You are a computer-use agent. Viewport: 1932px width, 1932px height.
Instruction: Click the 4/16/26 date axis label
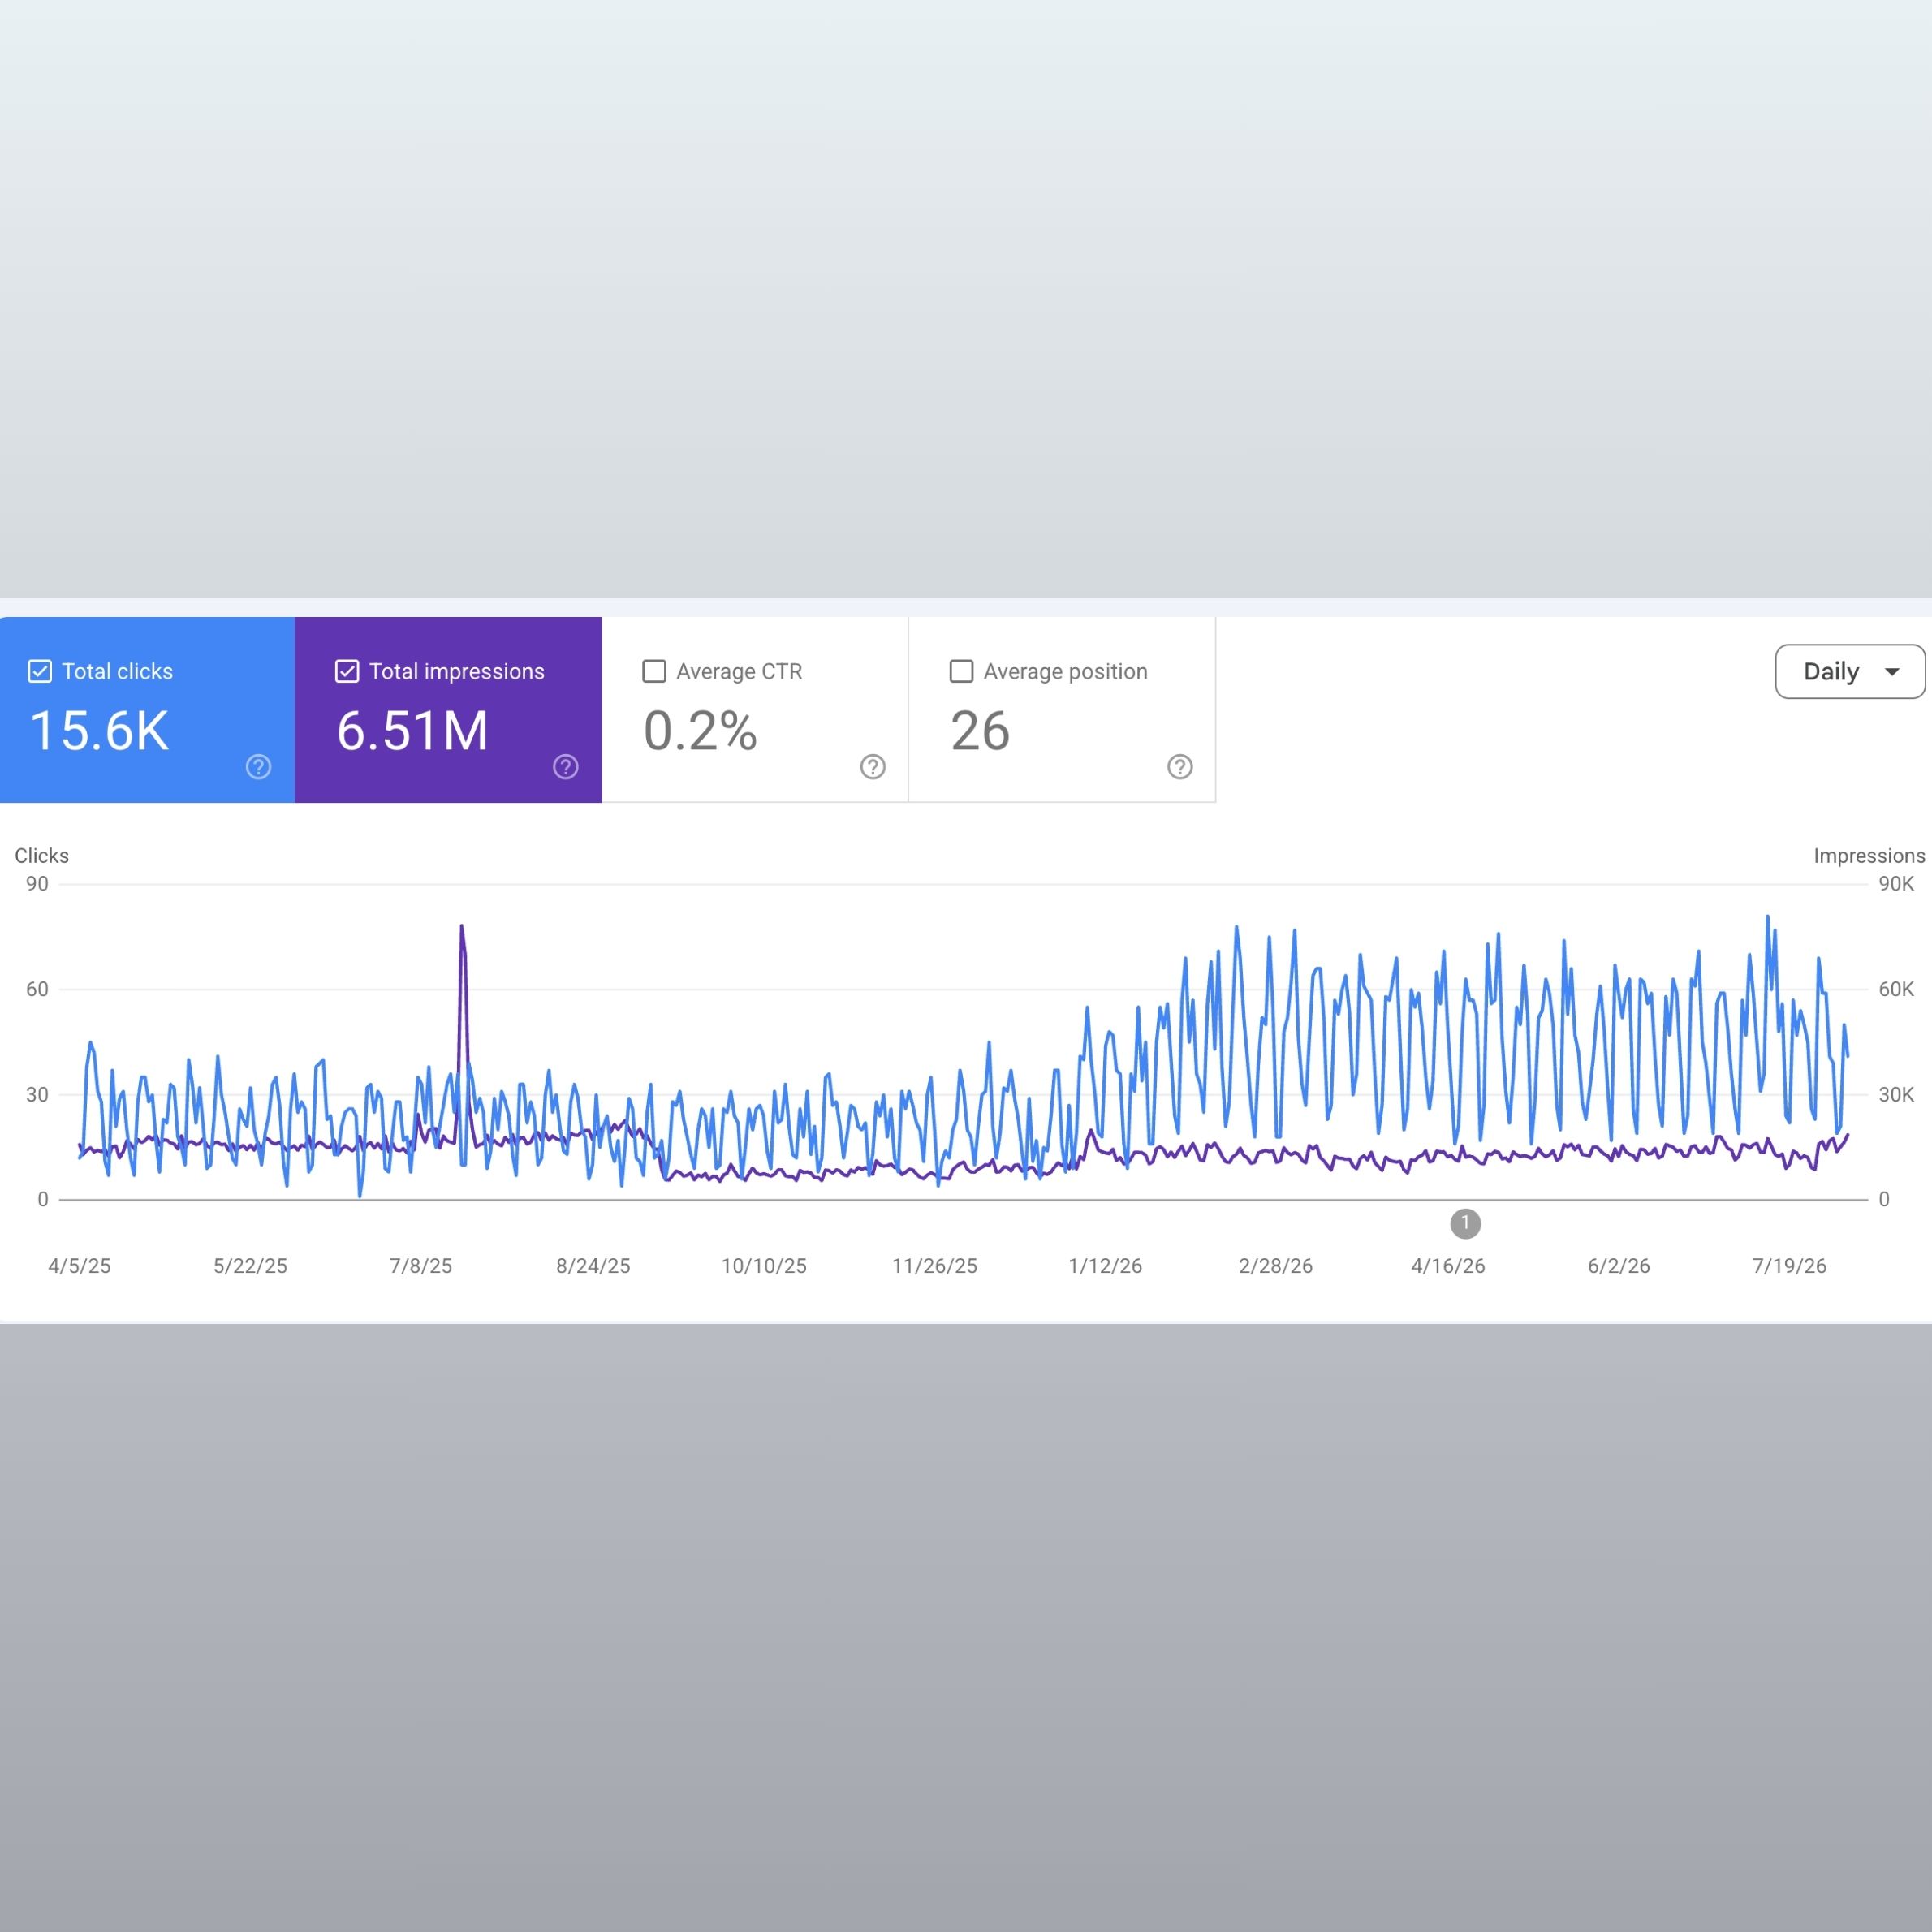click(1447, 1266)
